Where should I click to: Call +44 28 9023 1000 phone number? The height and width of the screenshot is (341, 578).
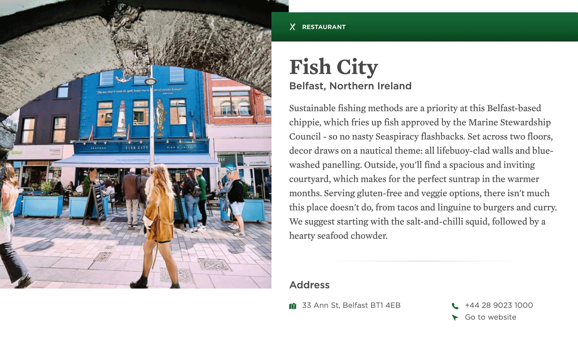pyautogui.click(x=499, y=305)
